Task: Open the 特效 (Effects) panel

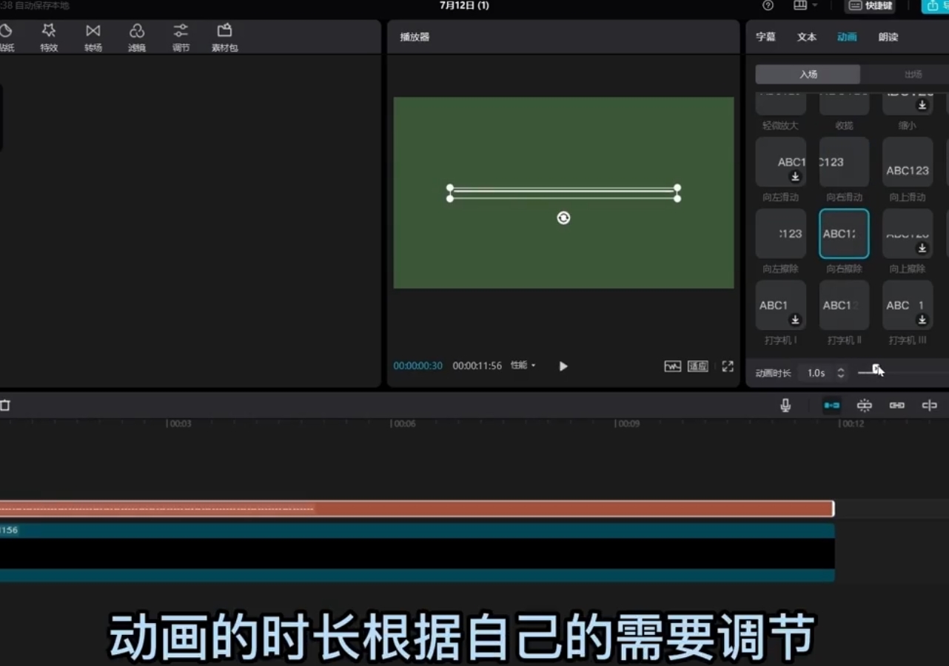Action: coord(49,37)
